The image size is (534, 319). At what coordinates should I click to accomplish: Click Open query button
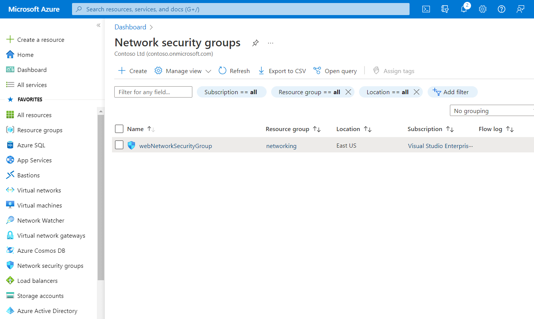[335, 71]
